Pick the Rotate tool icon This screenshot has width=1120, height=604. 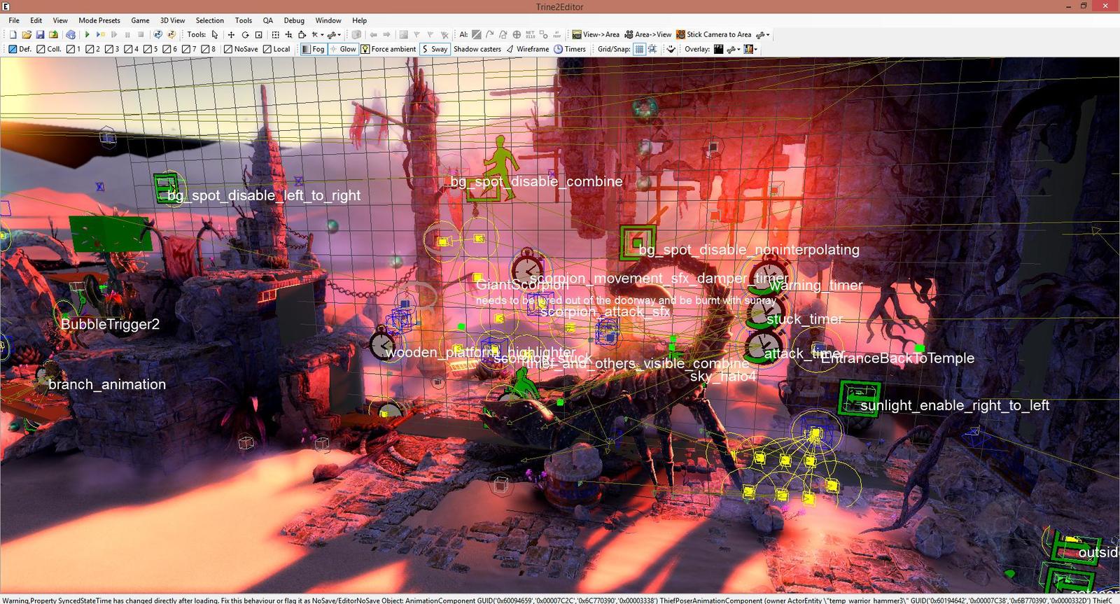click(245, 34)
